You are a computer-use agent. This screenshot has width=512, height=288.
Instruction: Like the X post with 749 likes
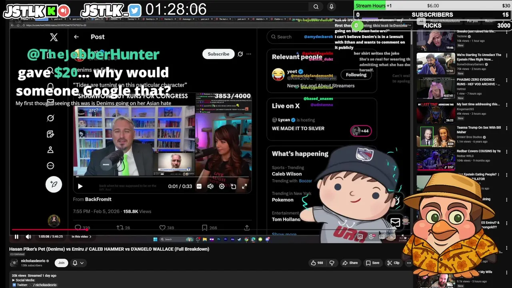167,228
